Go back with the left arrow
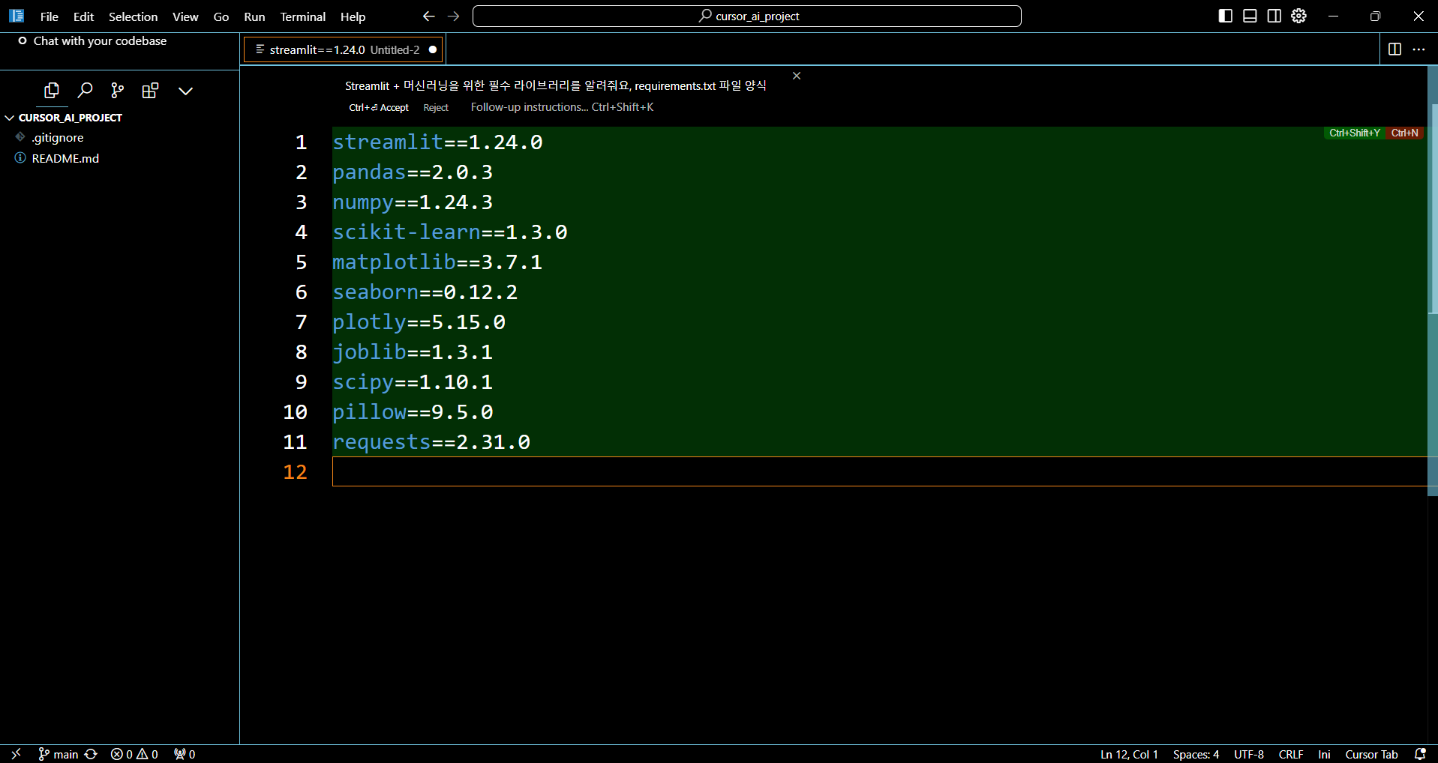Image resolution: width=1438 pixels, height=763 pixels. pyautogui.click(x=428, y=16)
